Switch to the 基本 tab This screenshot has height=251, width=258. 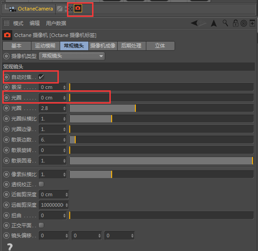click(16, 46)
